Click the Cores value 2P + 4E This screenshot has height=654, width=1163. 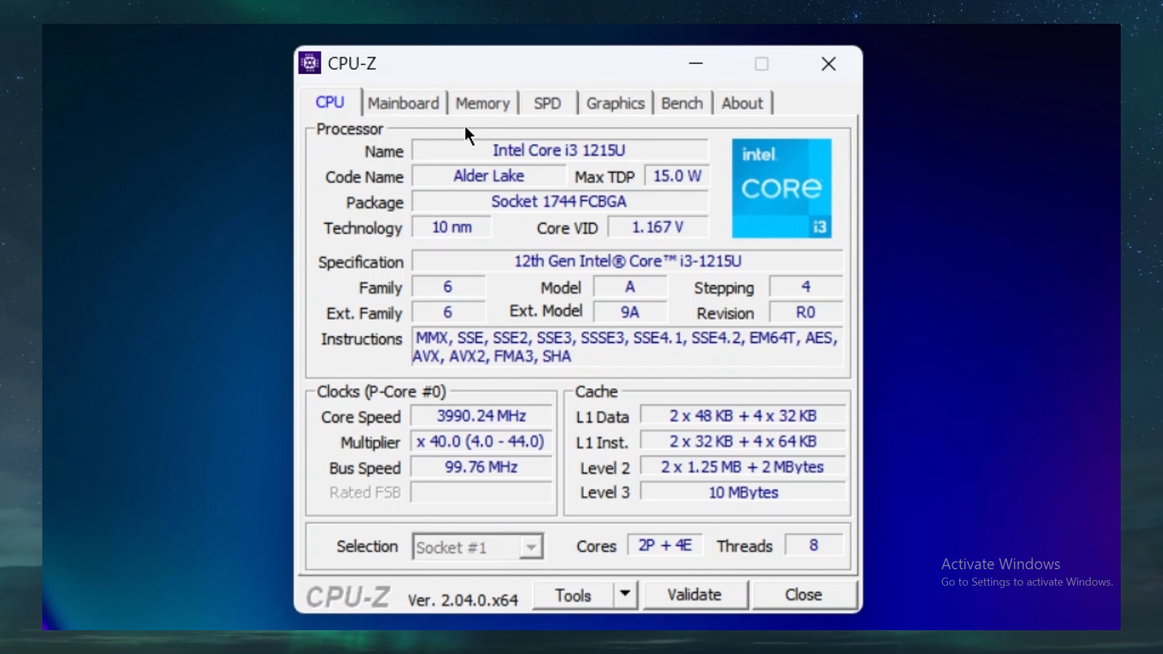coord(665,545)
